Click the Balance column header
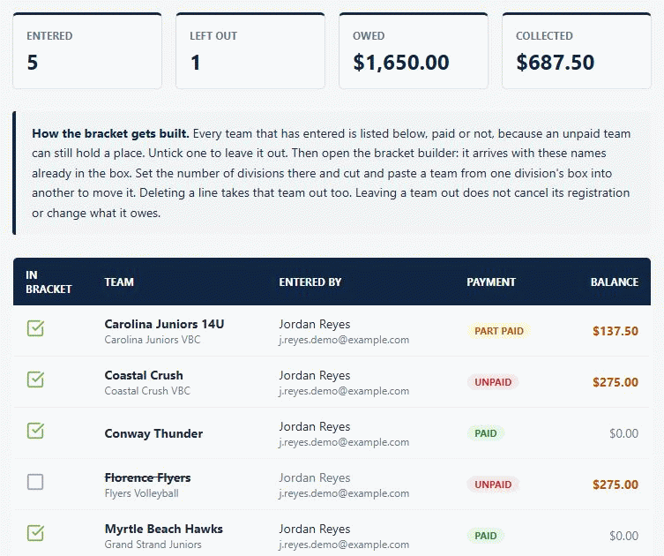 tap(615, 282)
